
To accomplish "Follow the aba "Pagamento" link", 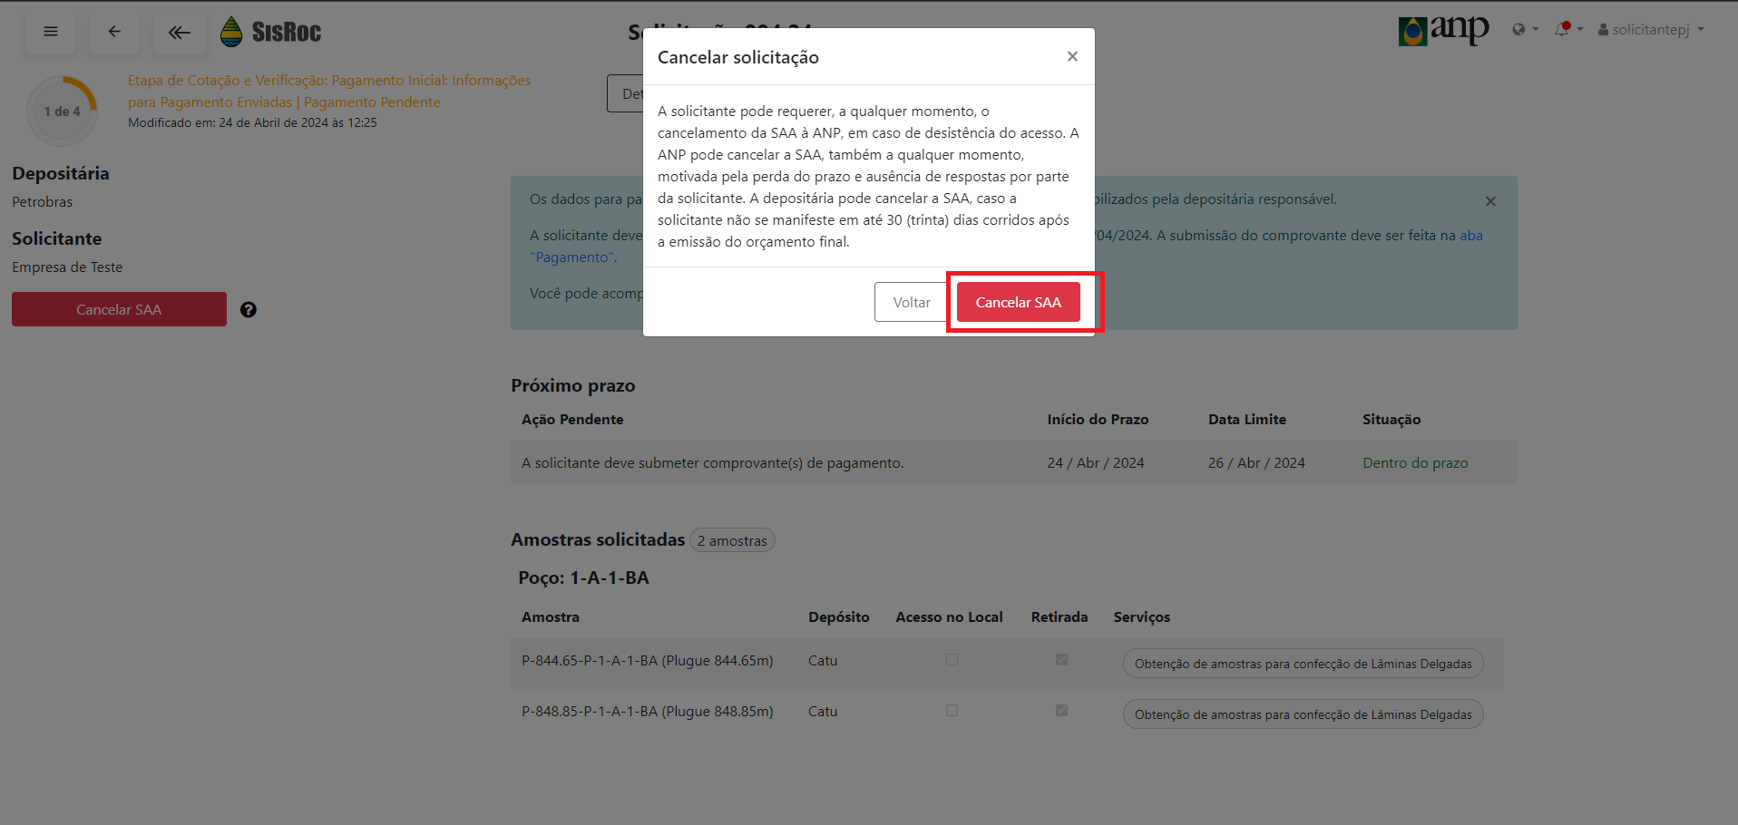I will [x=1470, y=236].
